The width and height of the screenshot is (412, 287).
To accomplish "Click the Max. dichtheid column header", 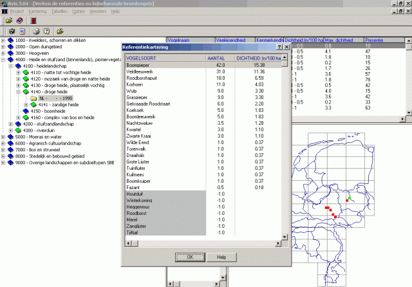I will (344, 40).
